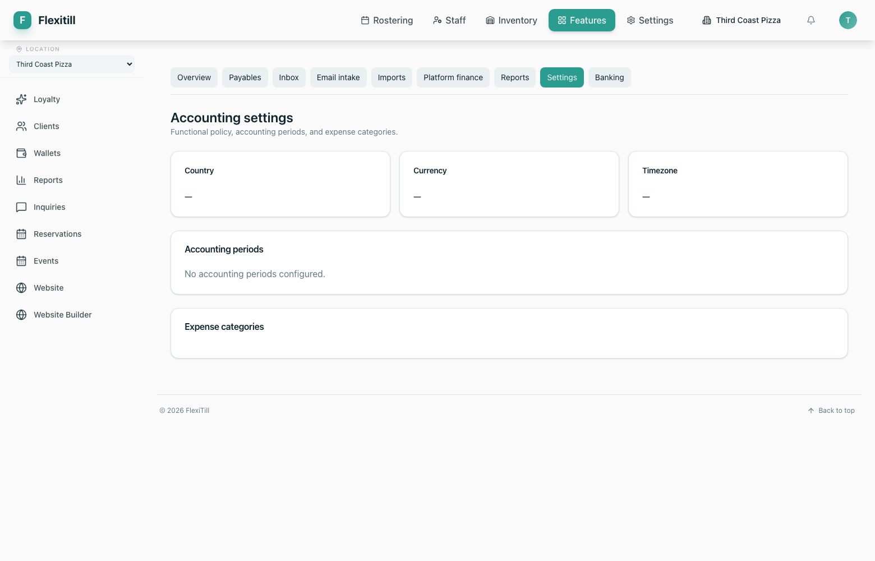Click the Timezone card
This screenshot has height=561, width=875.
pyautogui.click(x=738, y=184)
